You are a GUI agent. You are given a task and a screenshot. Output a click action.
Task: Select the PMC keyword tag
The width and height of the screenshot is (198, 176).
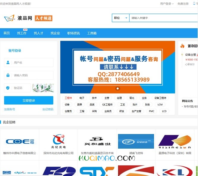click(152, 111)
